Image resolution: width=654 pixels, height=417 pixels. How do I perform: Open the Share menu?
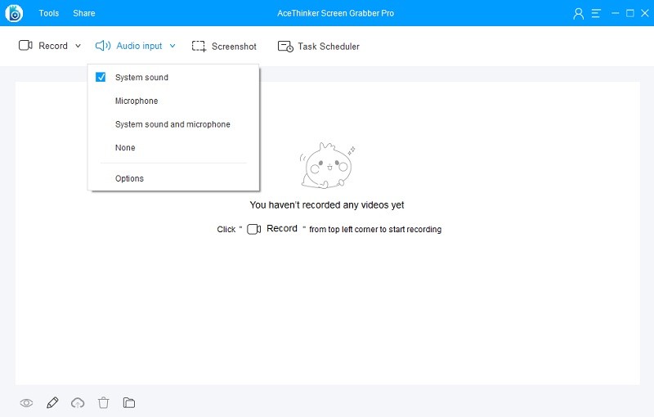[x=83, y=13]
